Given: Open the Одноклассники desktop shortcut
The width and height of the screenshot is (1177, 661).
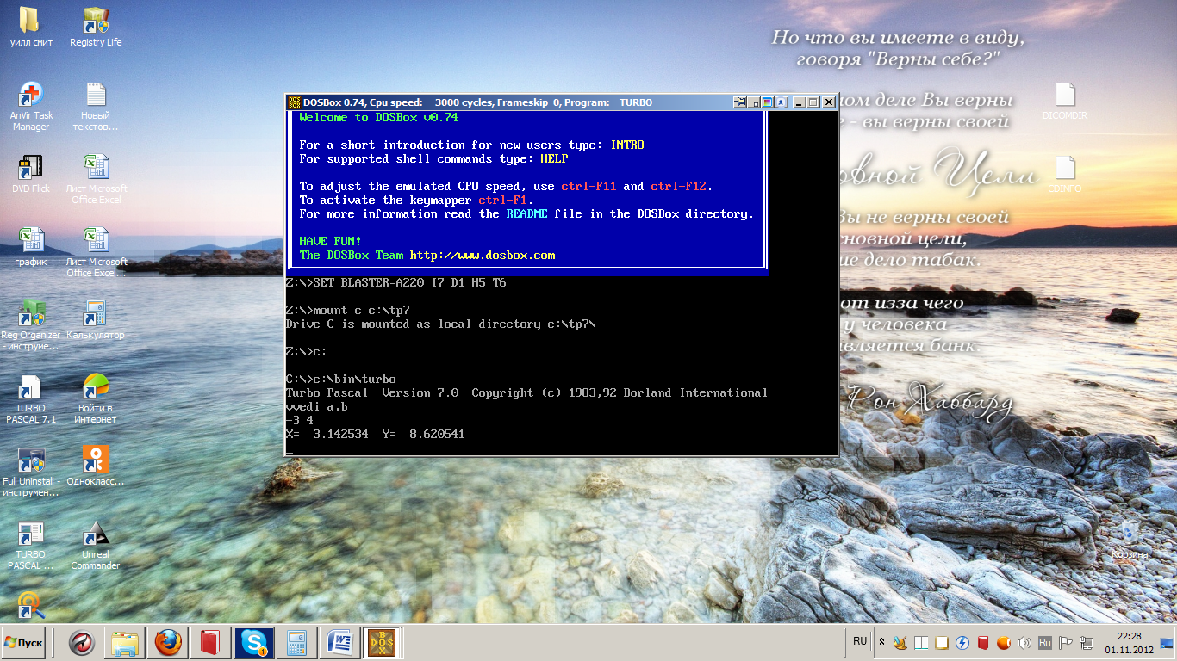Looking at the screenshot, I should [x=96, y=466].
